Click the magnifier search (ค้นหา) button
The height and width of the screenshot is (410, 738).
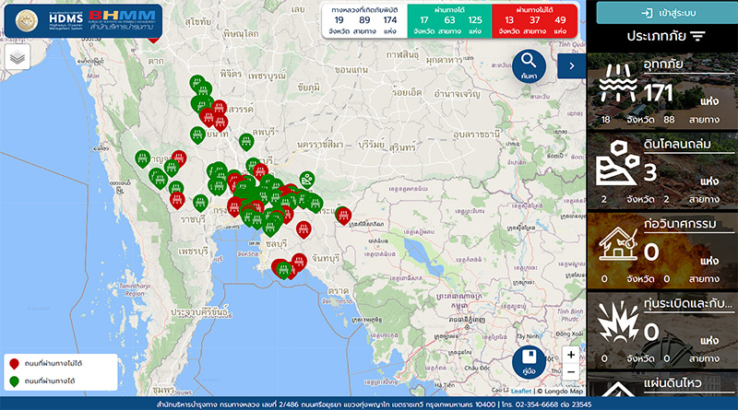(x=529, y=66)
